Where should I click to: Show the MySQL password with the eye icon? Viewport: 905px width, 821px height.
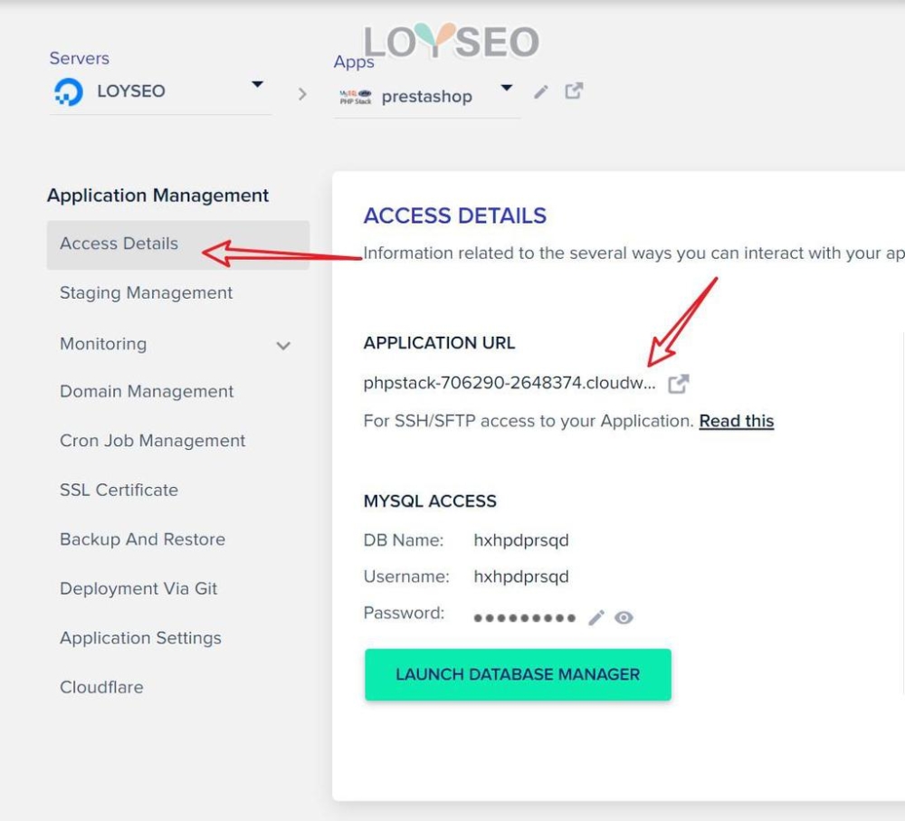(x=624, y=617)
